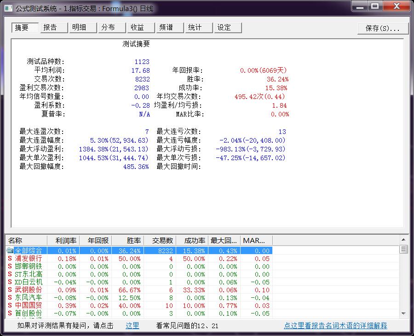The width and height of the screenshot is (414, 336).
Task: Click the 485.36% max drawdown value
Action: (136, 167)
